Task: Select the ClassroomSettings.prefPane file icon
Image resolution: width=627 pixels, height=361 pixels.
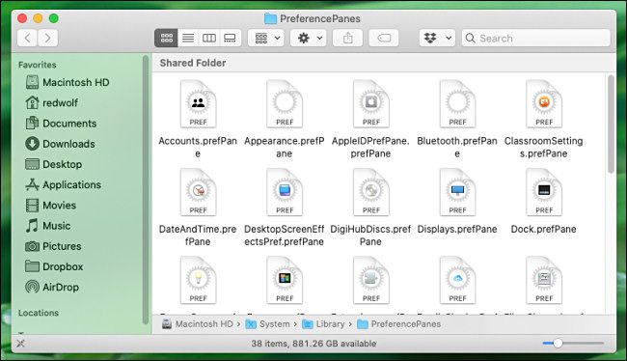Action: pyautogui.click(x=544, y=104)
